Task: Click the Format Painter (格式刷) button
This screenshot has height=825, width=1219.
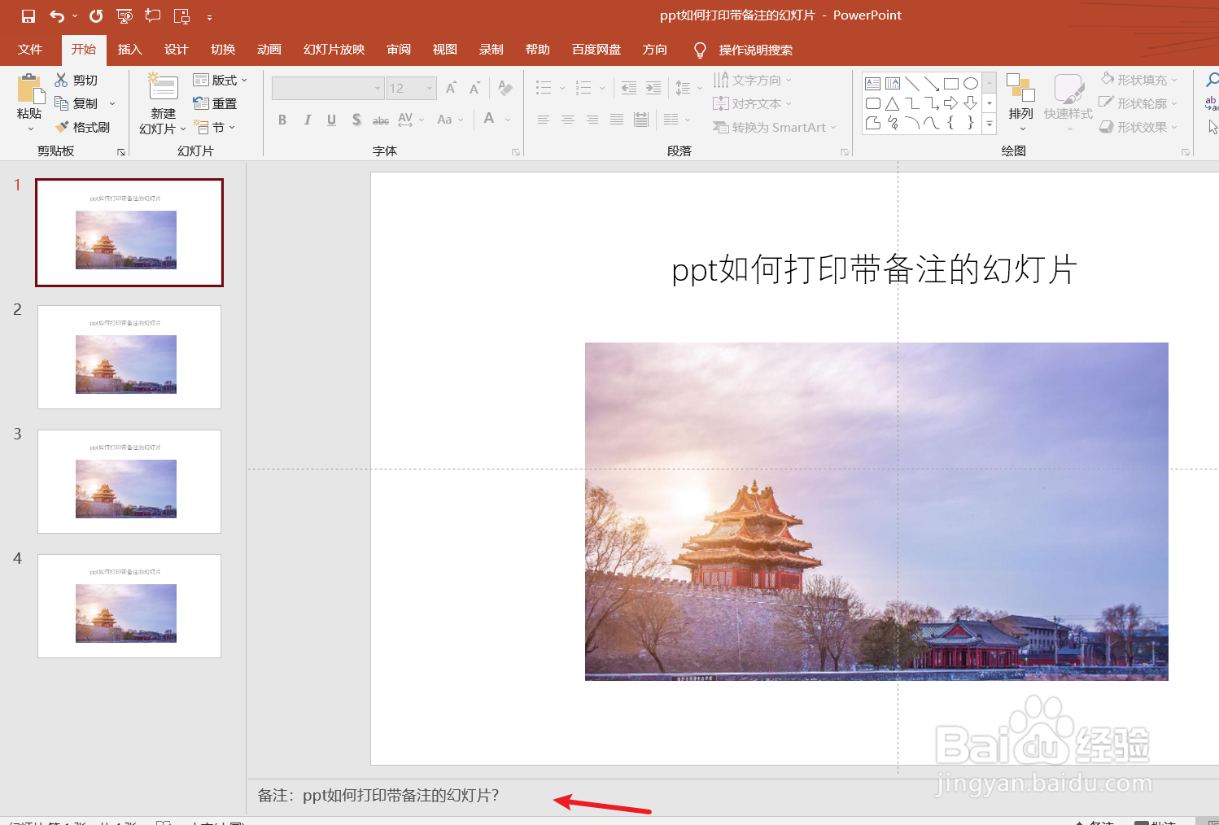Action: pos(81,127)
